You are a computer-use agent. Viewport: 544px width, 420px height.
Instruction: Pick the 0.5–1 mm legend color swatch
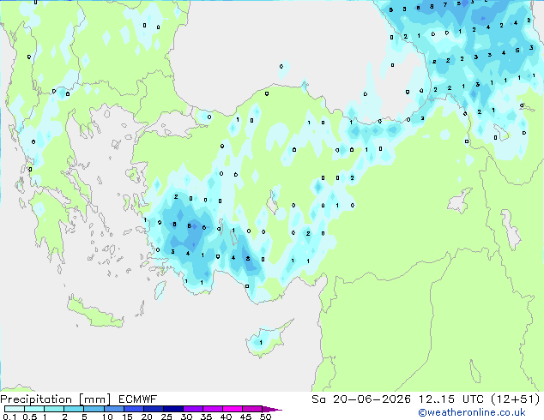click(x=34, y=409)
